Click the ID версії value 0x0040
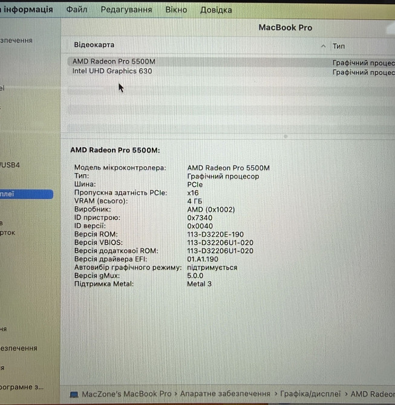 coord(200,226)
